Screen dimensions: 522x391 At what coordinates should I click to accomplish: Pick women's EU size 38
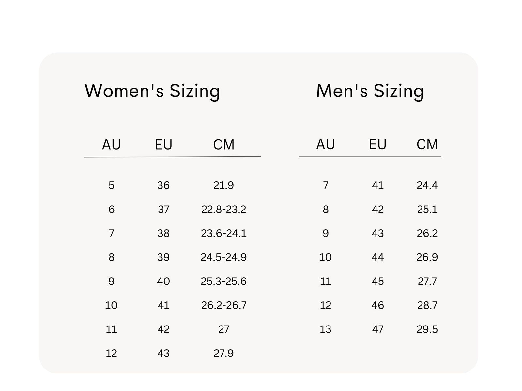pyautogui.click(x=163, y=233)
